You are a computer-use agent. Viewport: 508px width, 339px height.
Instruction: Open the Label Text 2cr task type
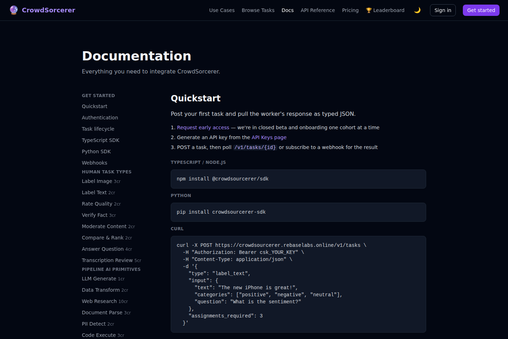click(x=98, y=192)
